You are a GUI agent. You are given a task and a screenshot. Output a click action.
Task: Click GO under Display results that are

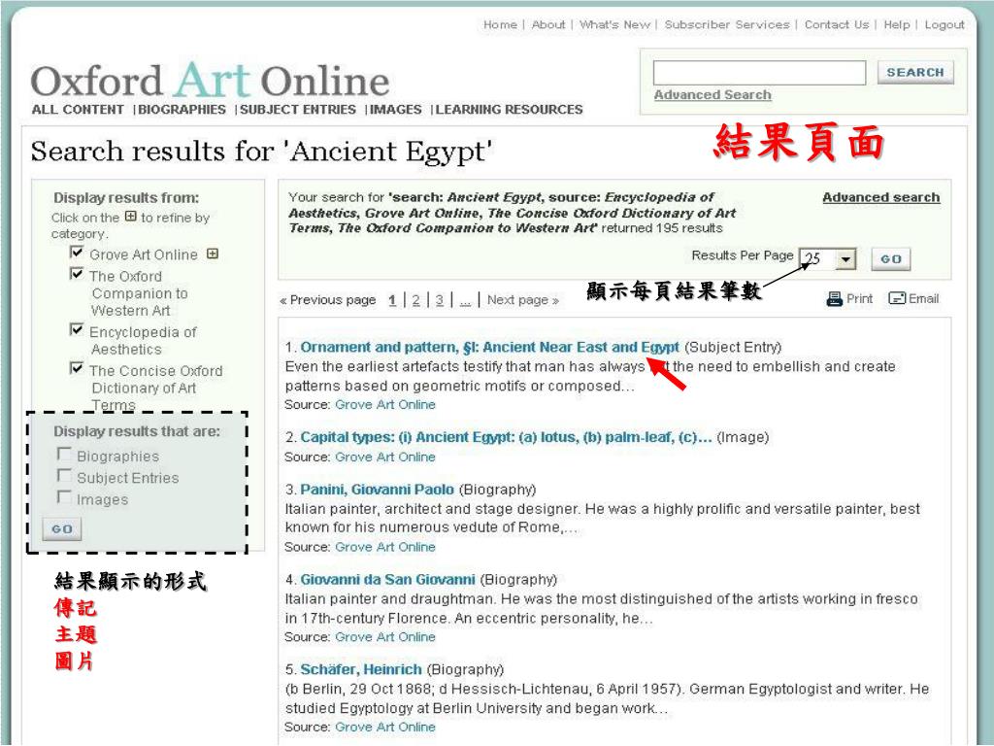62,529
